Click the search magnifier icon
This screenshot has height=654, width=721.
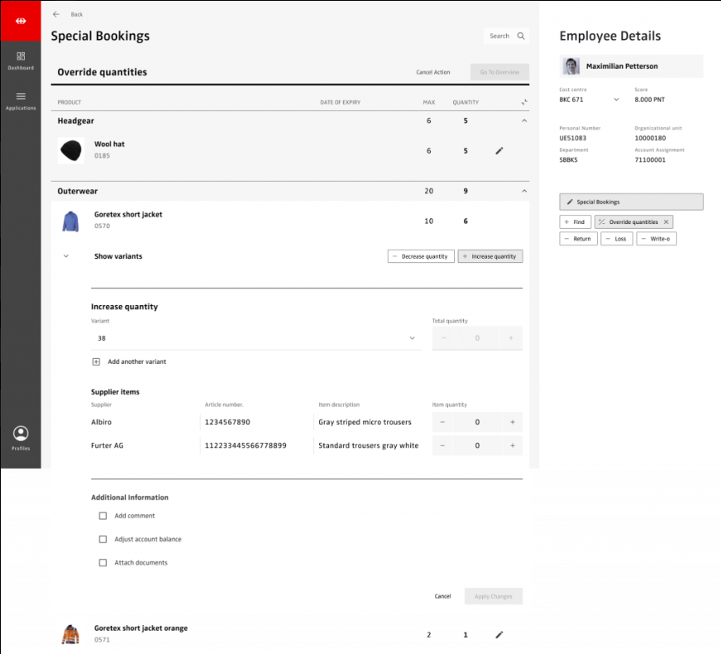pos(521,36)
